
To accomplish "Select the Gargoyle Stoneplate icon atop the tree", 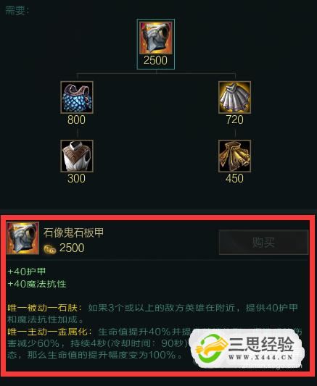I will (156, 38).
